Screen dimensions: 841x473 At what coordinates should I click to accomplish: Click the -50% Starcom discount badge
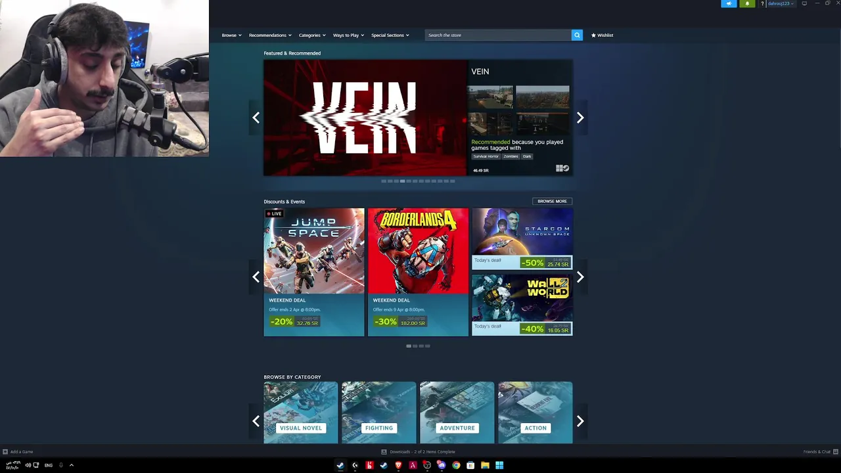coord(532,263)
